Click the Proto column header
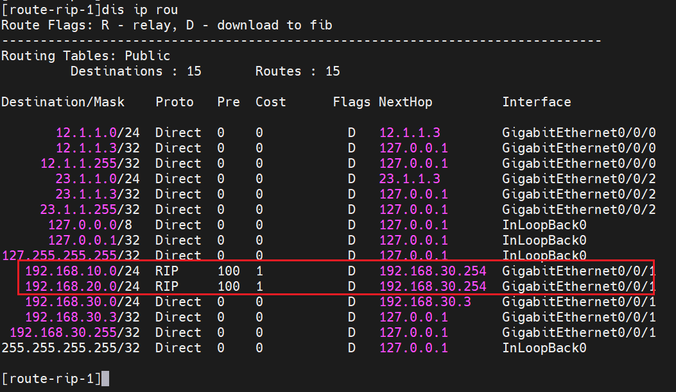This screenshot has width=676, height=392. (x=174, y=102)
